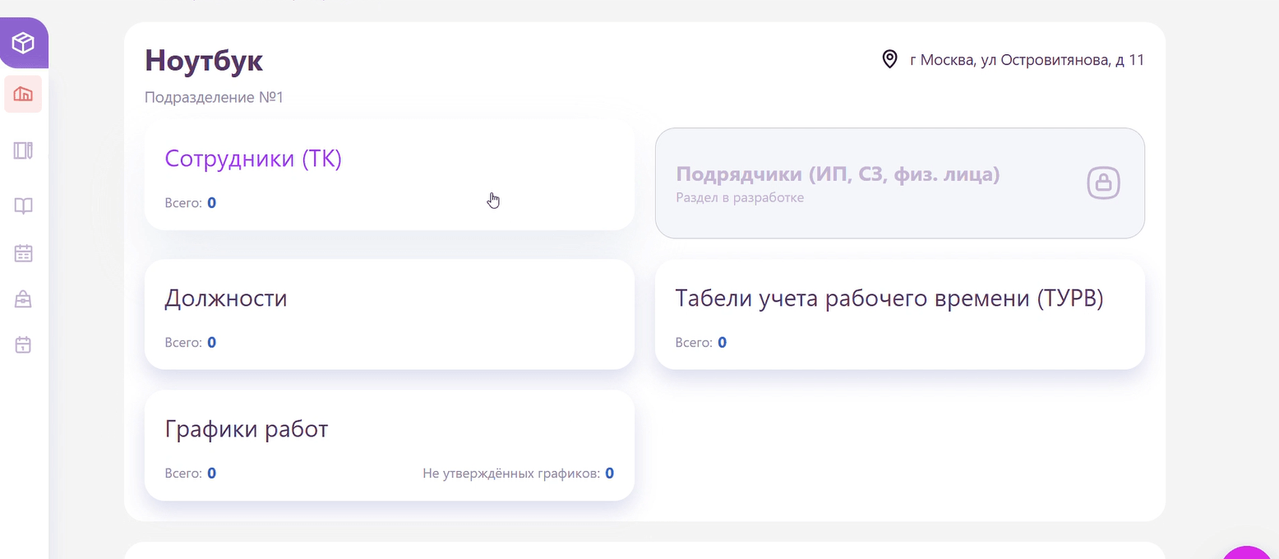
Task: Click the purple box logo icon
Action: [x=23, y=43]
